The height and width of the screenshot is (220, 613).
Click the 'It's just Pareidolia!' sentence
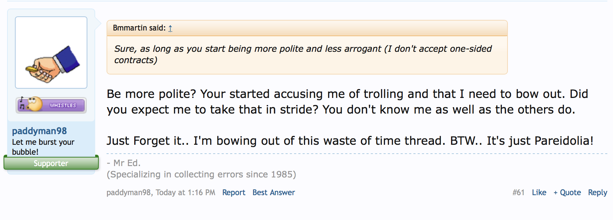click(540, 141)
